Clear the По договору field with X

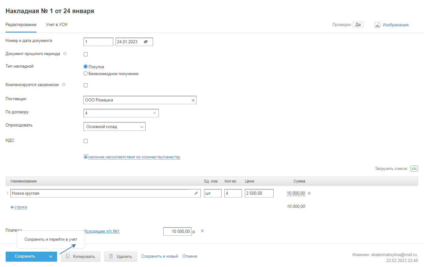pyautogui.click(x=154, y=113)
